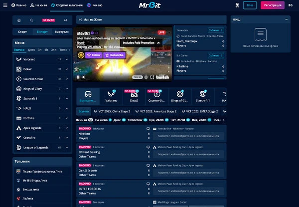Expand the Kings of Glory chevron
This screenshot has height=207, width=299.
point(67,89)
